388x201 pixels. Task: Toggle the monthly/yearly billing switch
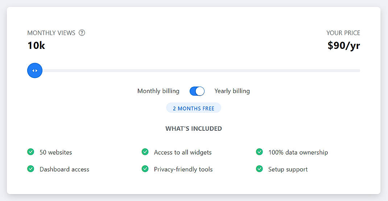[197, 91]
